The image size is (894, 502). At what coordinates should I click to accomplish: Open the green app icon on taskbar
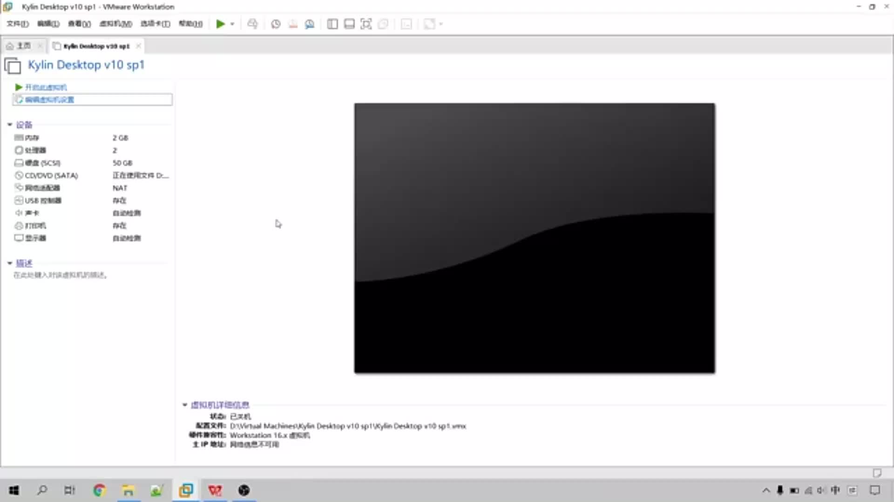point(156,490)
